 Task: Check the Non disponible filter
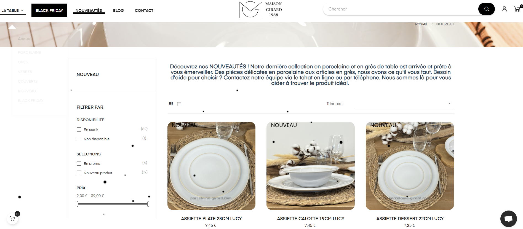click(79, 139)
